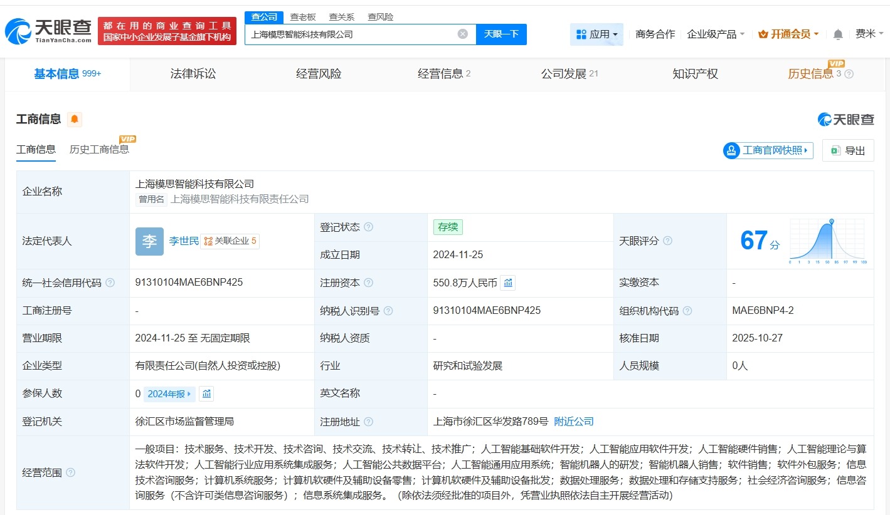Image resolution: width=890 pixels, height=515 pixels.
Task: Click help icon beside 统一社会信用代码
Action: pos(110,283)
